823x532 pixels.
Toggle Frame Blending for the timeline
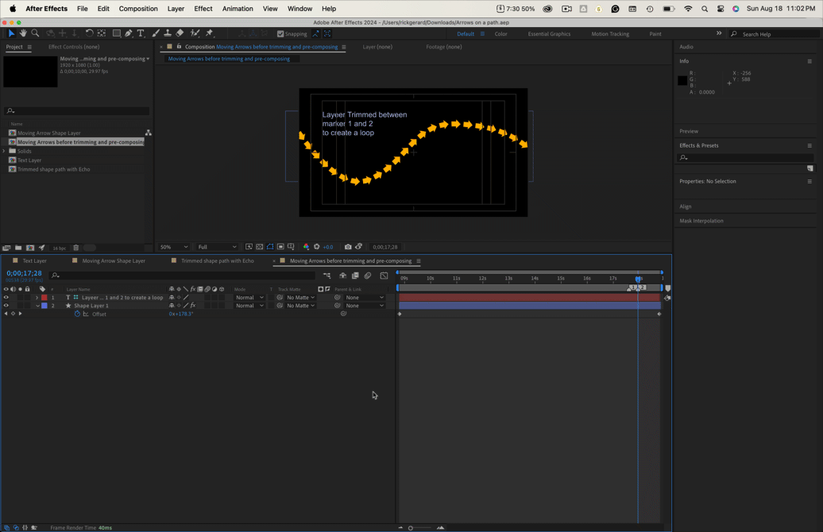(x=355, y=276)
